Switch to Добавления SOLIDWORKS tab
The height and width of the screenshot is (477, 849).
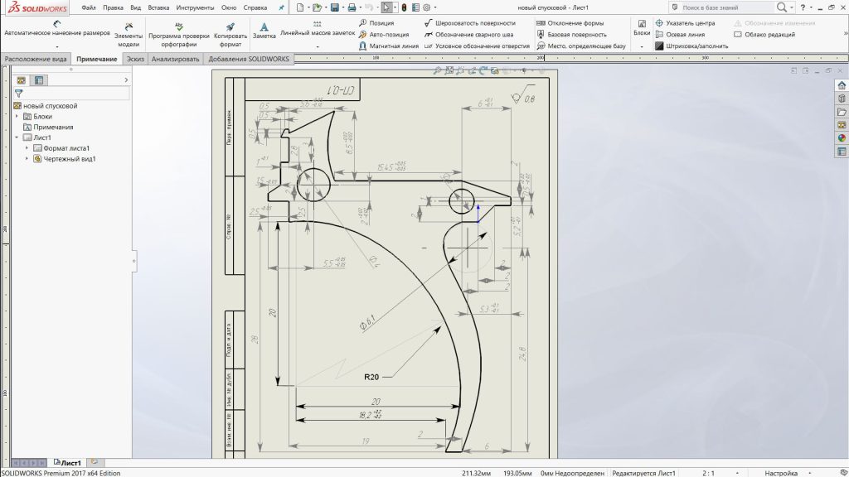point(249,59)
